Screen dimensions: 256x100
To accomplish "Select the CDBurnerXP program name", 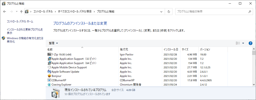I will pos(59,80).
